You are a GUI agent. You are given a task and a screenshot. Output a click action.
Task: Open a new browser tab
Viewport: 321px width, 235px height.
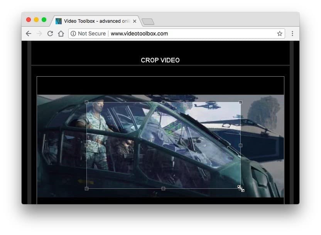[148, 22]
